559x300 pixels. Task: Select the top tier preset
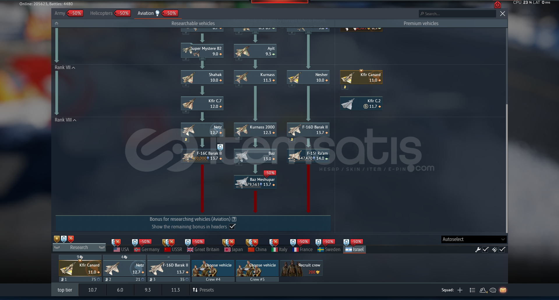(65, 290)
